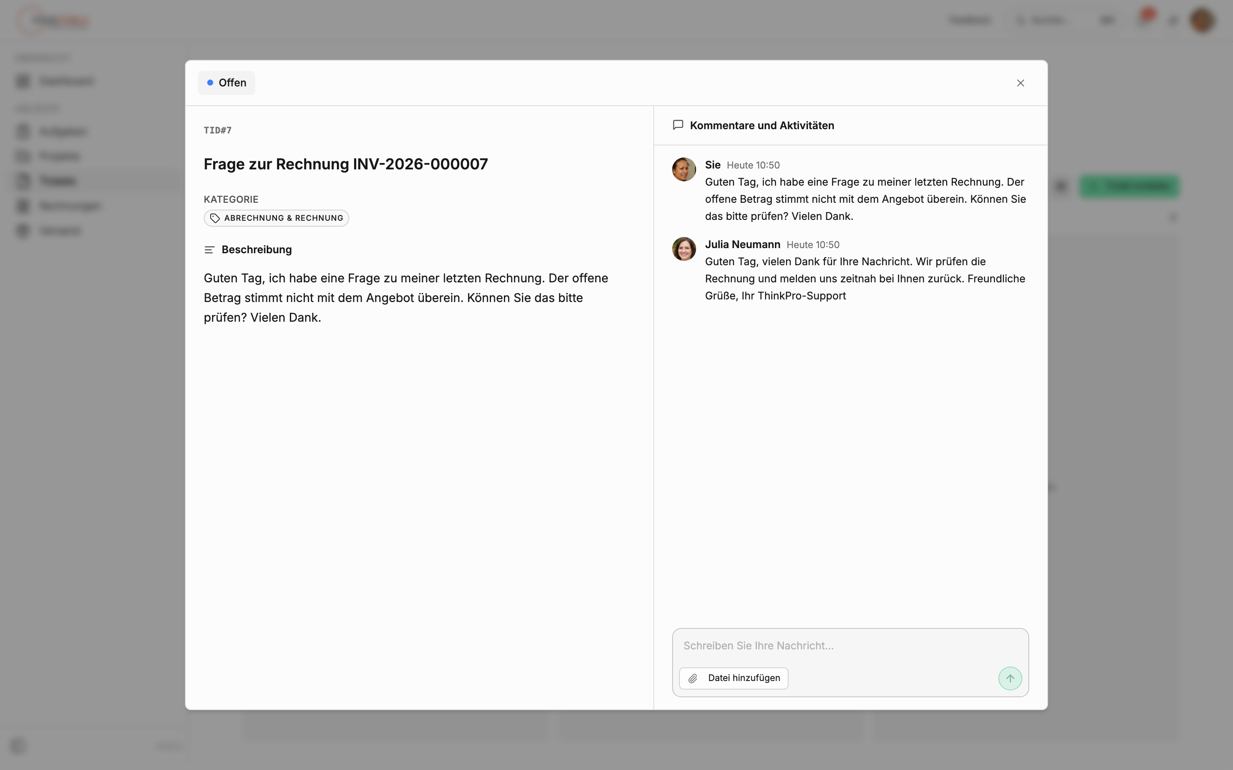Screen dimensions: 1233x770
Task: Close the ticket dialog with X
Action: pyautogui.click(x=1020, y=83)
